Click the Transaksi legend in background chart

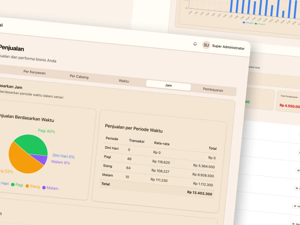point(260,24)
